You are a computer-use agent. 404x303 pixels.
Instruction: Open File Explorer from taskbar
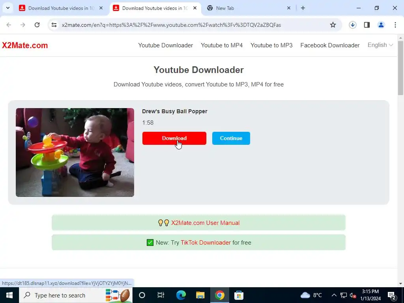(200, 295)
